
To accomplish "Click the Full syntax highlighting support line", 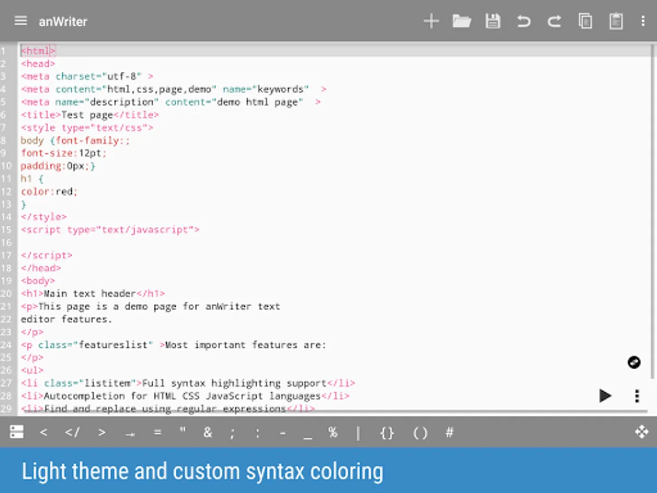I will (x=188, y=383).
